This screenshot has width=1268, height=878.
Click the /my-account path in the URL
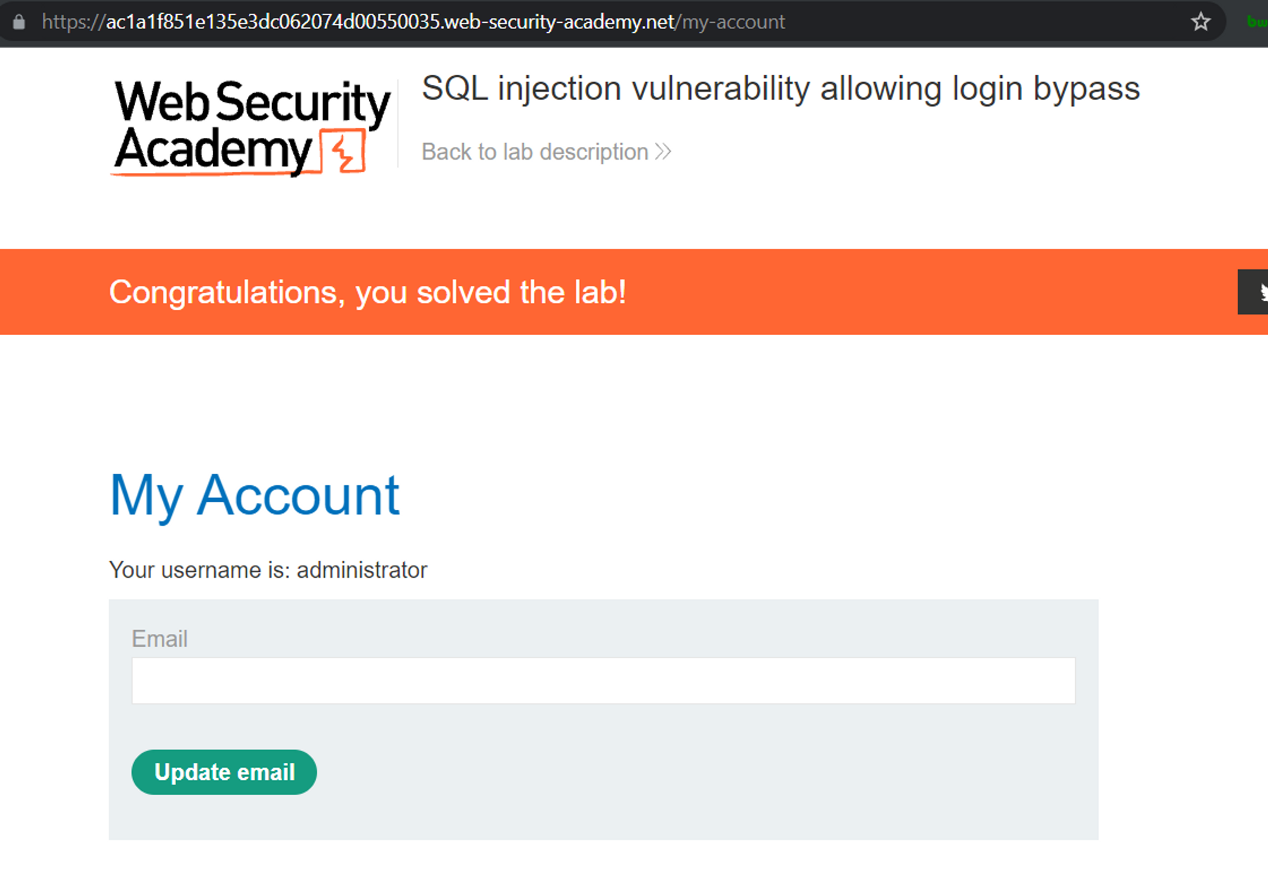[x=734, y=22]
